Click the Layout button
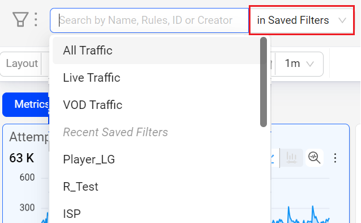The height and width of the screenshot is (223, 361). (x=22, y=64)
